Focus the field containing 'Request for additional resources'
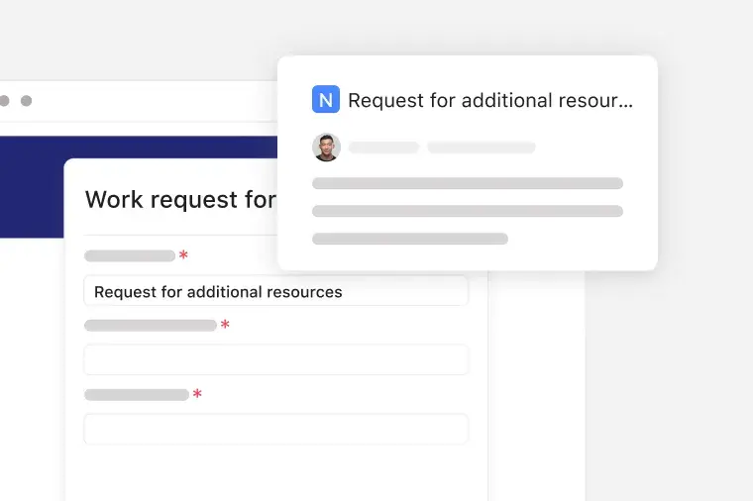Image resolution: width=753 pixels, height=501 pixels. click(x=276, y=291)
